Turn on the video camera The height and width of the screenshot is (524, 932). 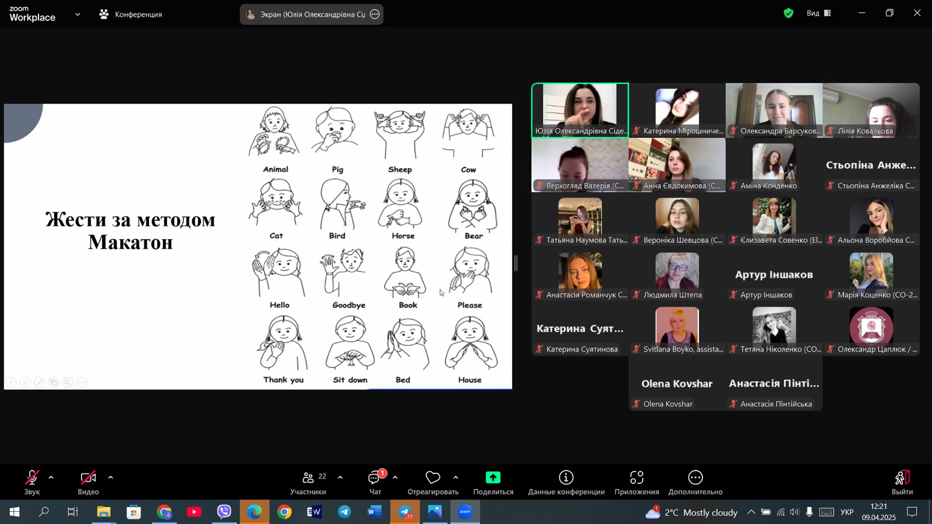(88, 483)
